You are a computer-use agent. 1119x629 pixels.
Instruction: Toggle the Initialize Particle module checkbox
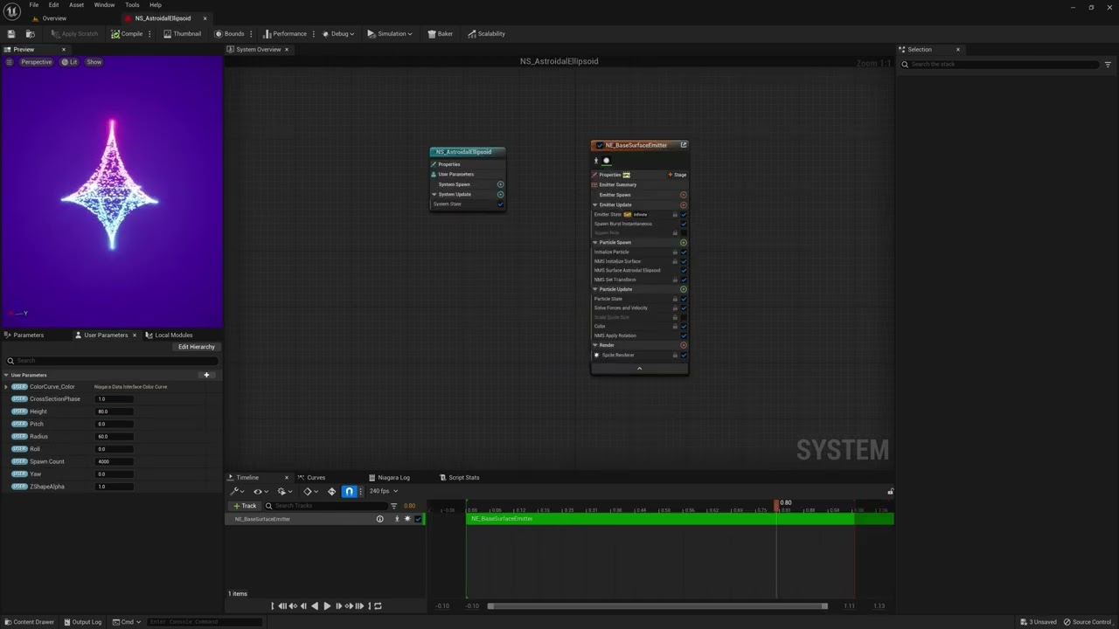click(684, 252)
